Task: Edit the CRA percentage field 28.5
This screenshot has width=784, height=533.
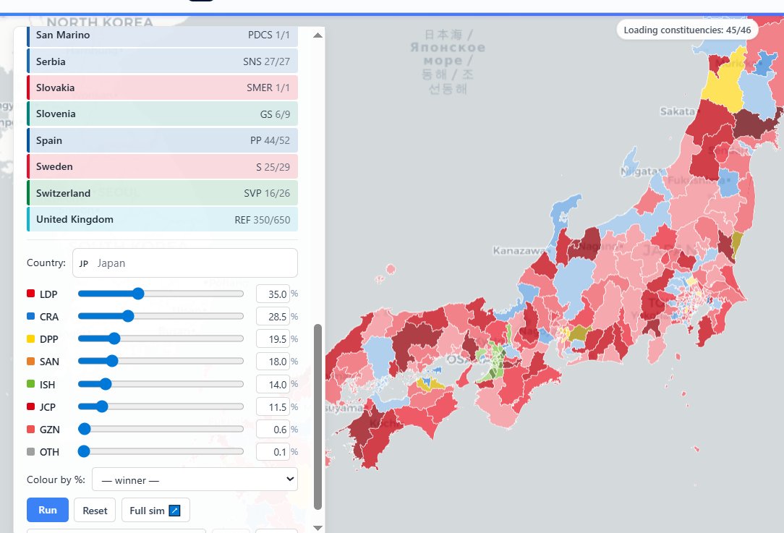Action: coord(273,317)
